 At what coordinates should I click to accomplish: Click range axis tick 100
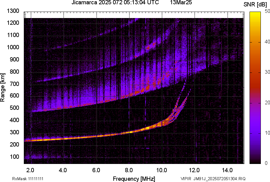coord(14,157)
